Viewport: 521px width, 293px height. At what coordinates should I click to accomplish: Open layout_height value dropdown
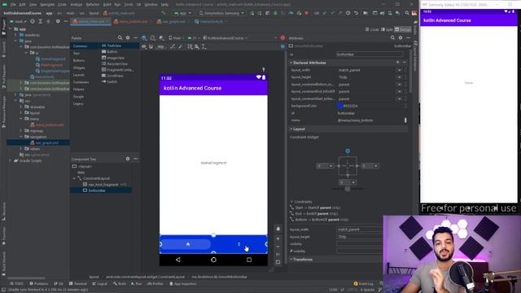399,77
